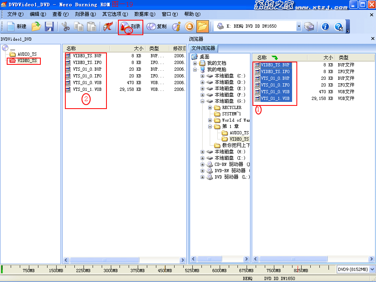Open the 刻录器 (Recorder) menu
This screenshot has height=282, width=376.
tap(85, 14)
